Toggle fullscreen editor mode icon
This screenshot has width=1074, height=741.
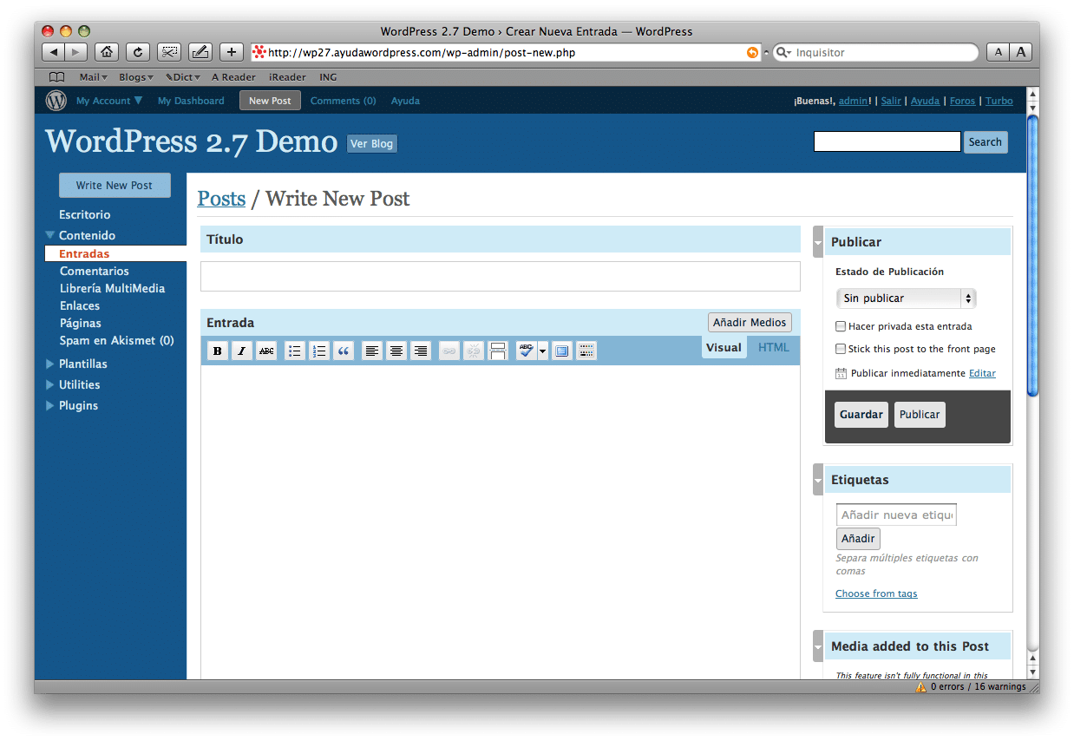point(561,351)
